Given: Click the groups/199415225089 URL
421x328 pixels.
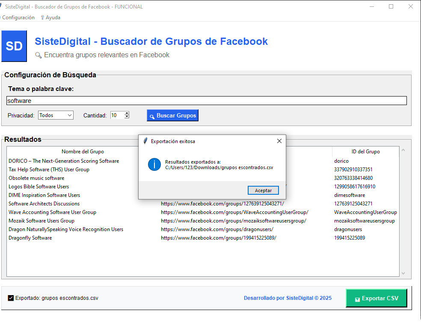Looking at the screenshot, I should click(x=219, y=238).
